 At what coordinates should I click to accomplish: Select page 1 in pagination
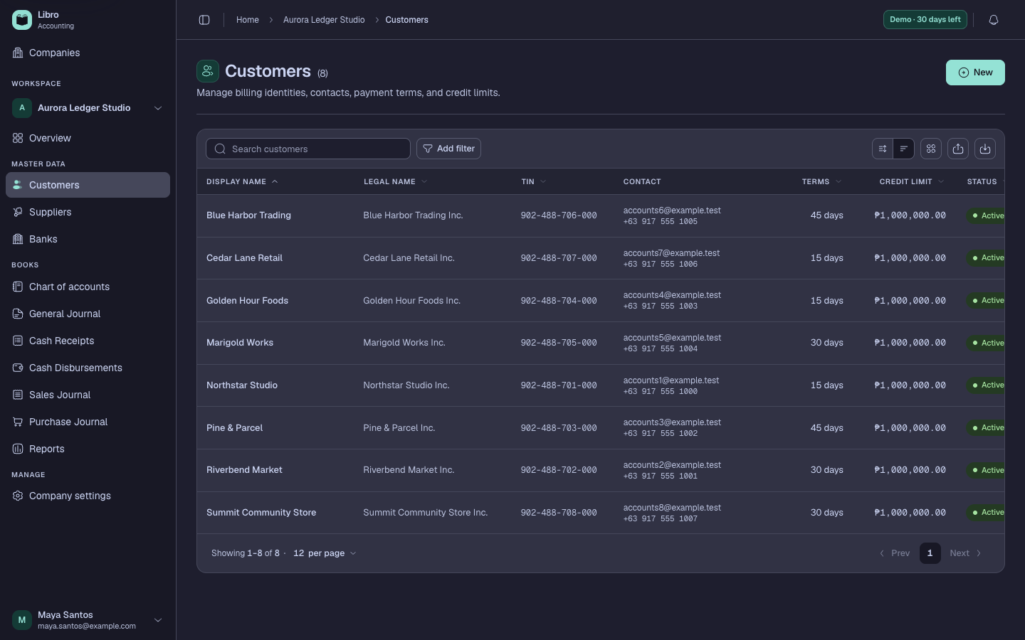930,553
